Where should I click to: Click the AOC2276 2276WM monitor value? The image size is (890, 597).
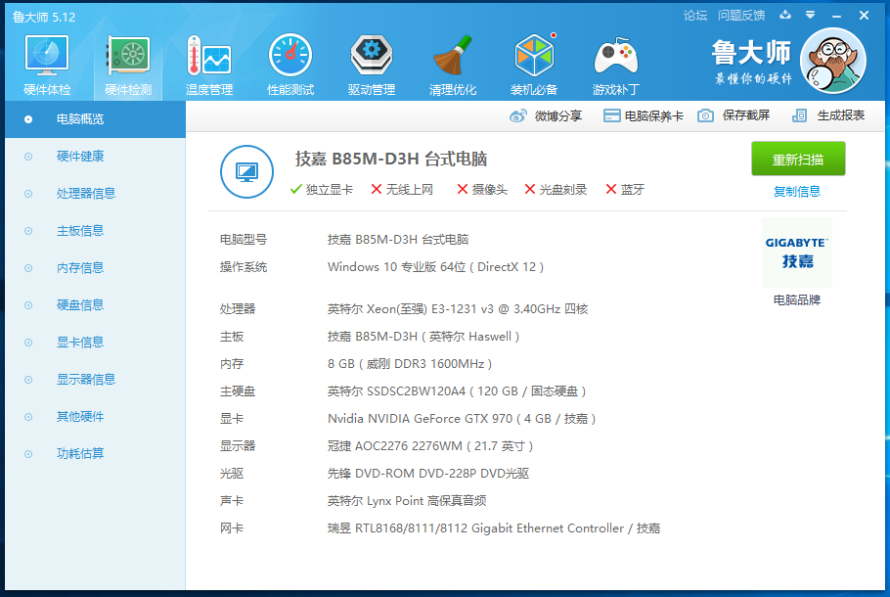click(429, 446)
